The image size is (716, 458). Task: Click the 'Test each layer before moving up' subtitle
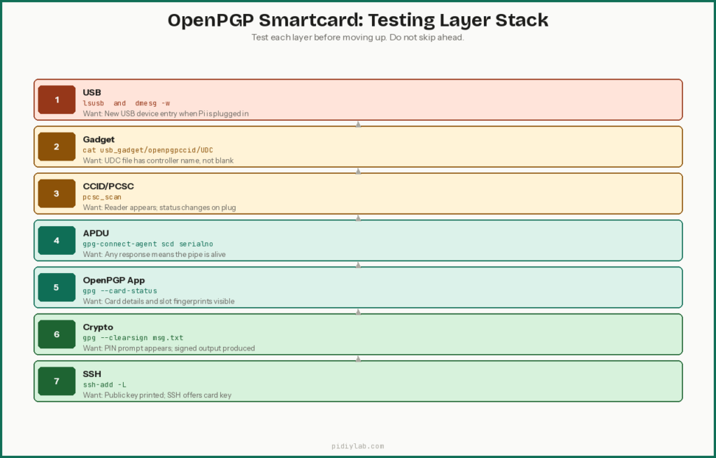pyautogui.click(x=358, y=38)
